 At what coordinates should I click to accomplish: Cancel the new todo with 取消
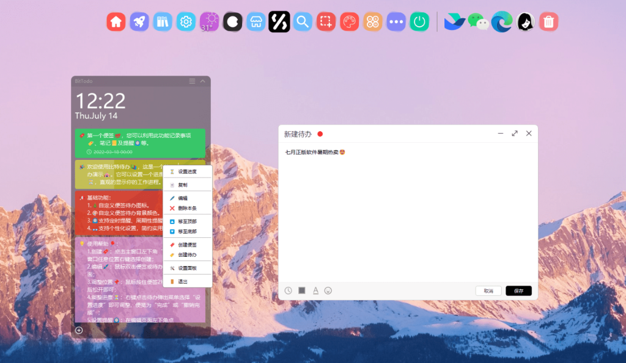[x=488, y=290]
